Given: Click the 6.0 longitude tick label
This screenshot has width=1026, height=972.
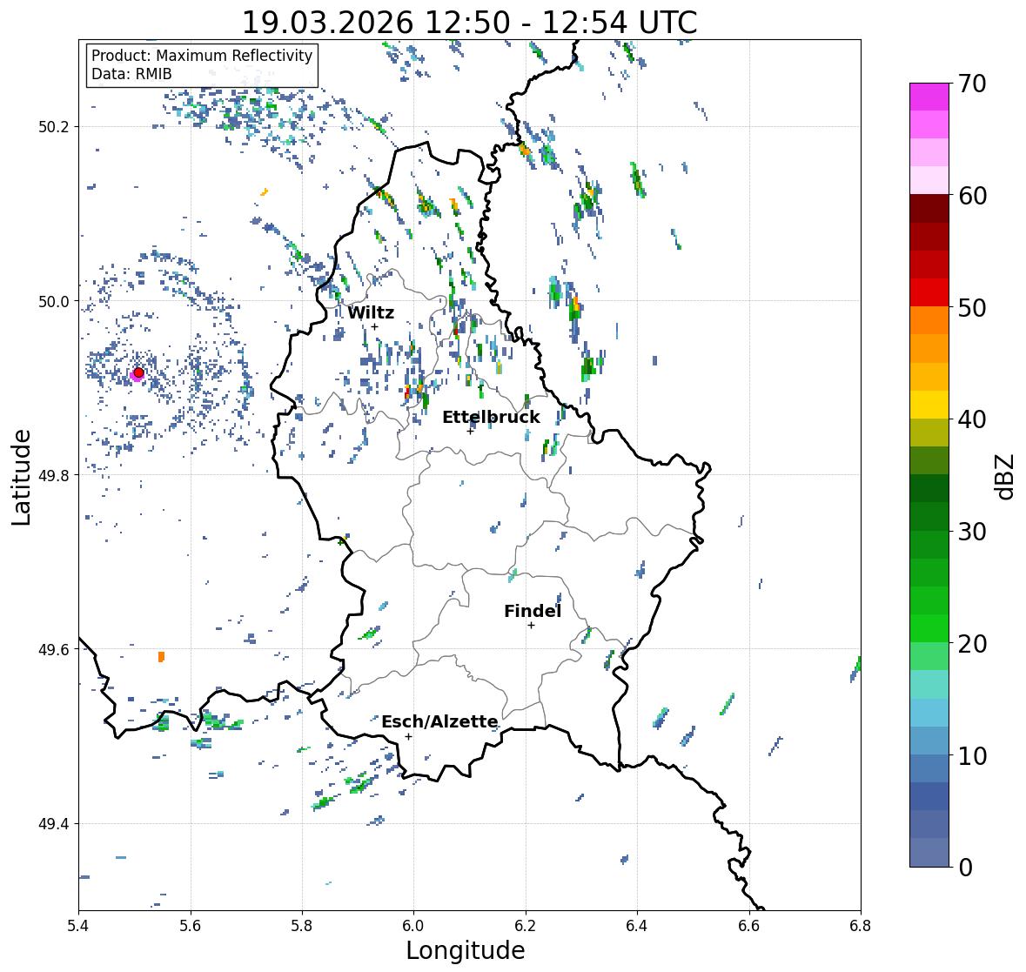Looking at the screenshot, I should pyautogui.click(x=413, y=925).
